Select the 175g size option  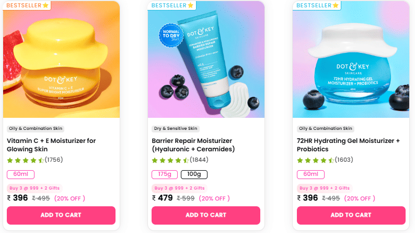(x=165, y=174)
